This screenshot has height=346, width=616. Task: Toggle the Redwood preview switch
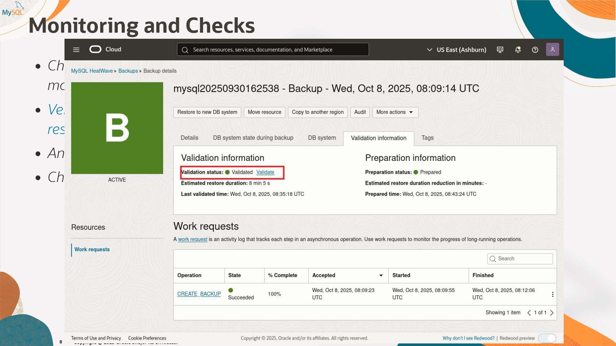[x=547, y=338]
